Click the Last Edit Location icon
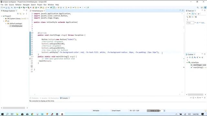The image size is (207, 116). click(75, 7)
